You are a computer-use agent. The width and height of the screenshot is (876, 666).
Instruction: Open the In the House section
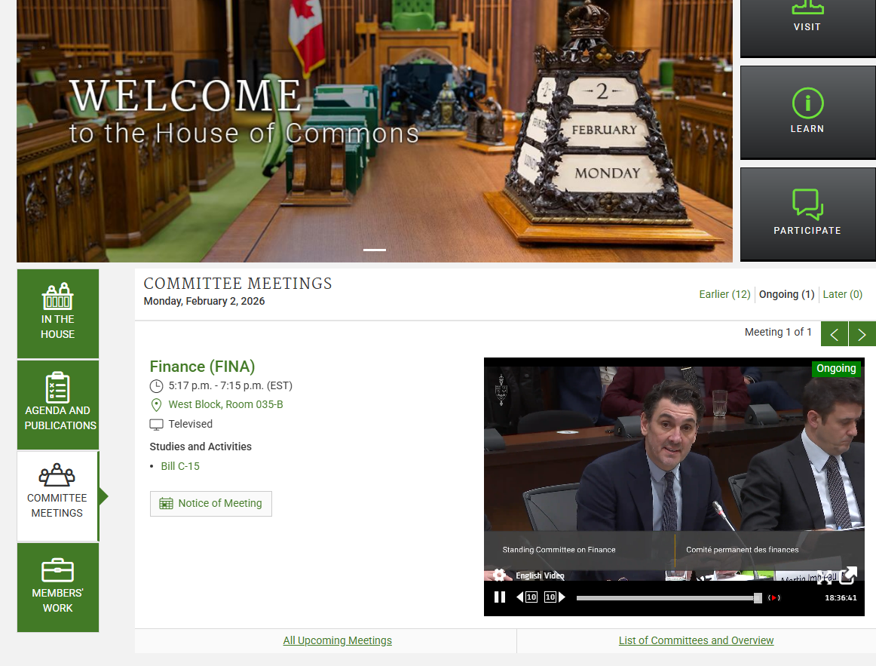(x=58, y=313)
